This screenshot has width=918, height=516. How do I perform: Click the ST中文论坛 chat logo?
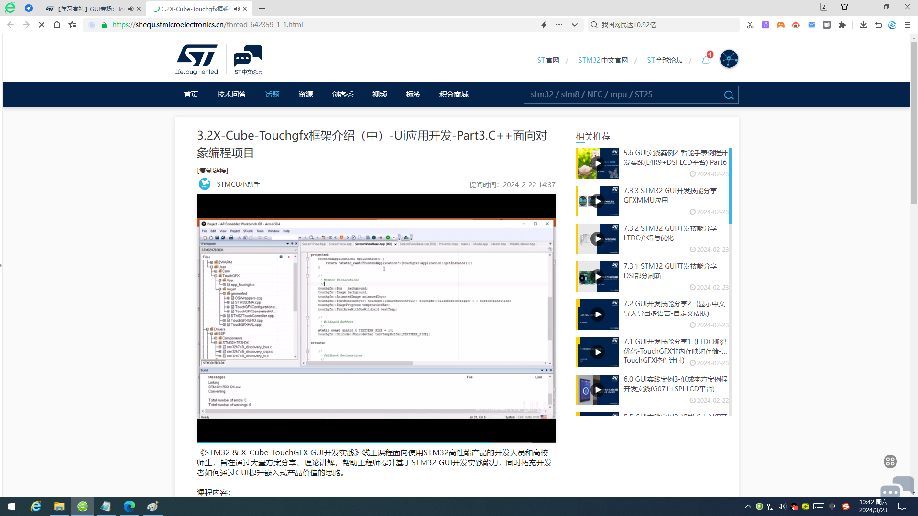pos(248,60)
